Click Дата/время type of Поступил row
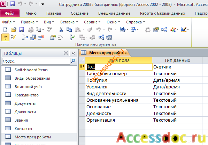Screen dimensions: 208x145 coord(167,80)
